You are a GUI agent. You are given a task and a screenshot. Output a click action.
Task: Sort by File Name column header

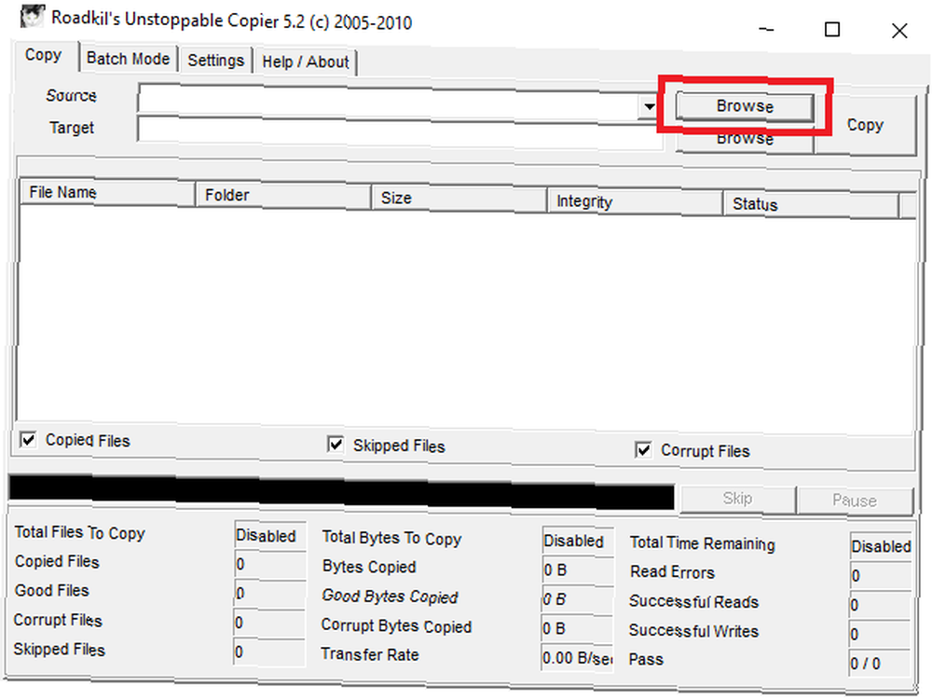[107, 193]
